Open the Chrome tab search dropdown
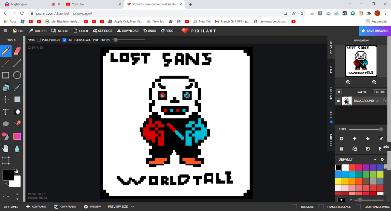 coord(350,4)
